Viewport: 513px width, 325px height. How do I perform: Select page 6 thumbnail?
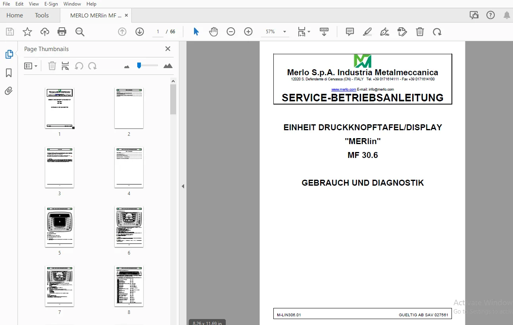coord(129,227)
